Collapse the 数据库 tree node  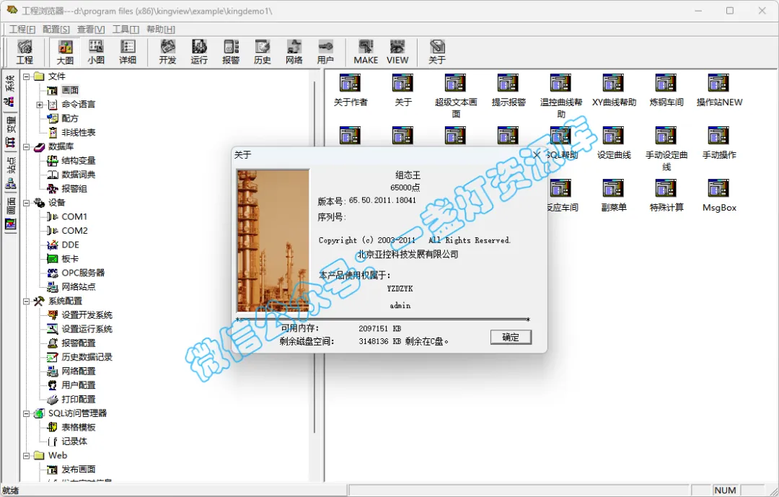(27, 146)
